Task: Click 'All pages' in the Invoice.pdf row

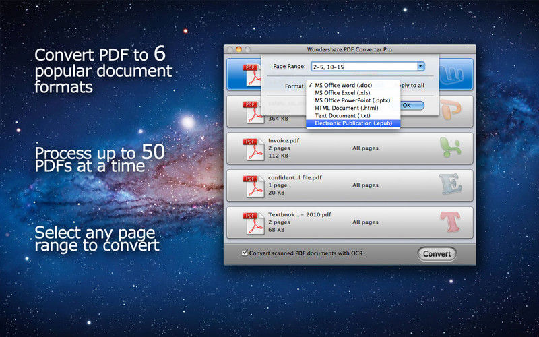Action: pos(365,148)
